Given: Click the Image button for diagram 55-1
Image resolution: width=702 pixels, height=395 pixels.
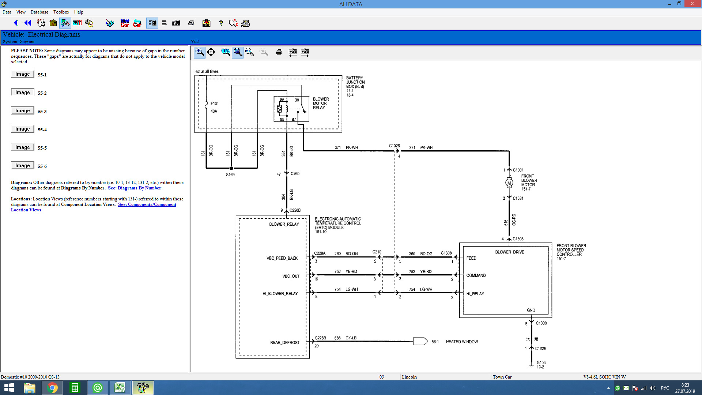Looking at the screenshot, I should (x=22, y=74).
